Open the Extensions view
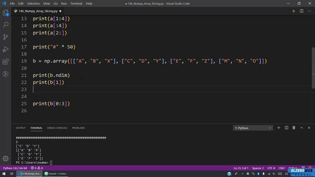The height and width of the screenshot is (177, 315). click(5, 61)
